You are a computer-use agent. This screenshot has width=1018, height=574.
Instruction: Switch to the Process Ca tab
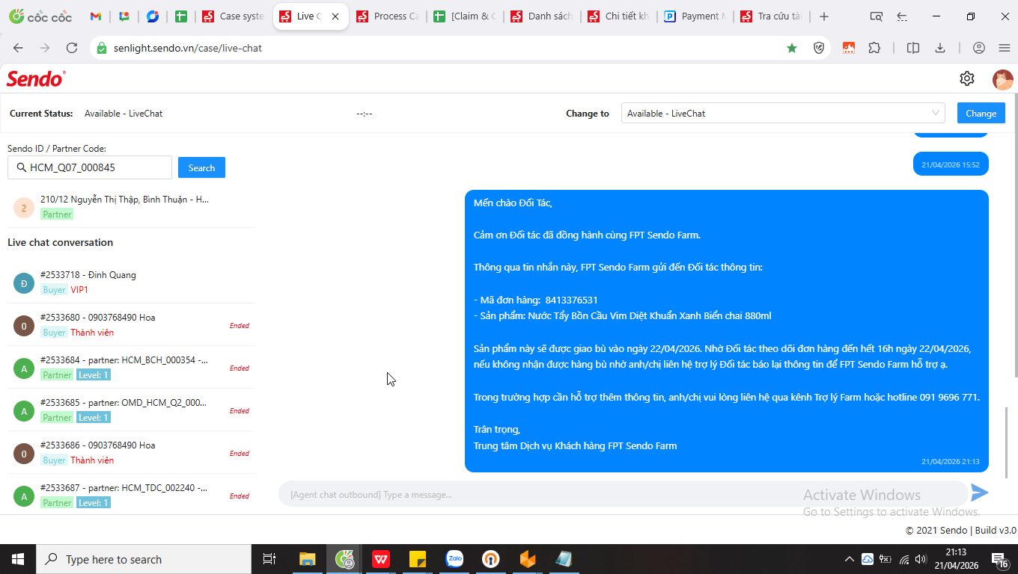(x=388, y=16)
